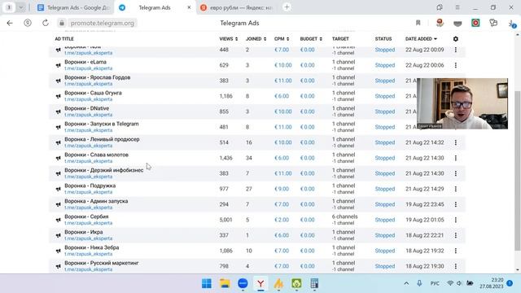The width and height of the screenshot is (521, 293).
Task: Open the red record extension icon
Action: (475, 23)
